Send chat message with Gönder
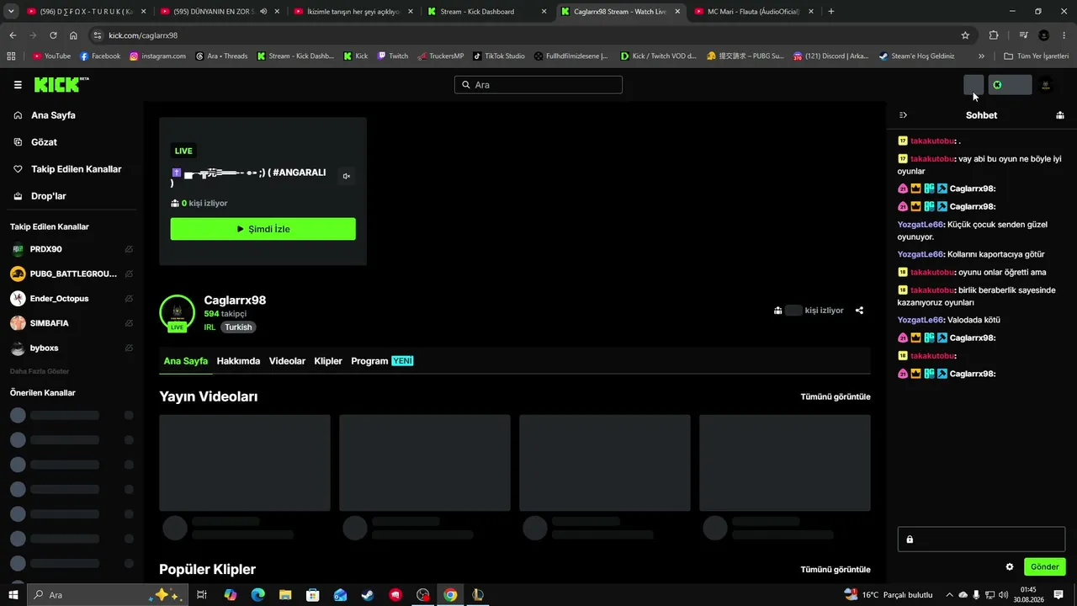 [1045, 567]
